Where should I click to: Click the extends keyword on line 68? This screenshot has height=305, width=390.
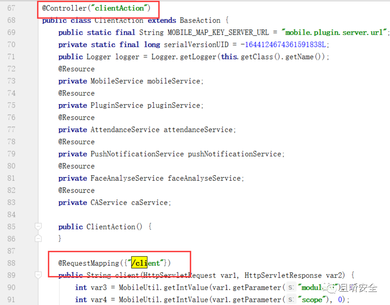(x=162, y=20)
